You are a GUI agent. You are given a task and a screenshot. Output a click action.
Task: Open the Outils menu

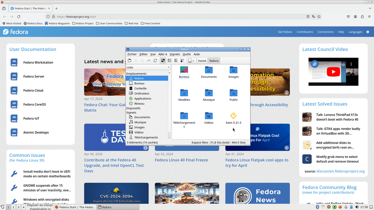pos(187,54)
